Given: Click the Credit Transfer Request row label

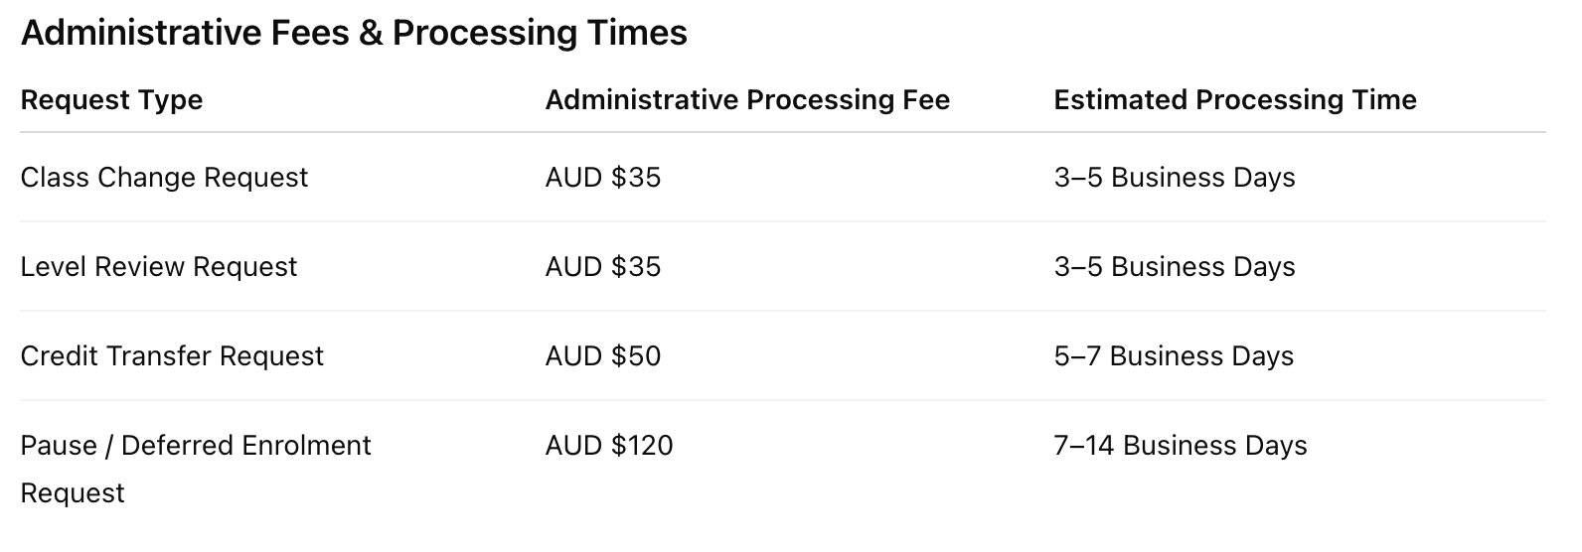Looking at the screenshot, I should click(172, 356).
